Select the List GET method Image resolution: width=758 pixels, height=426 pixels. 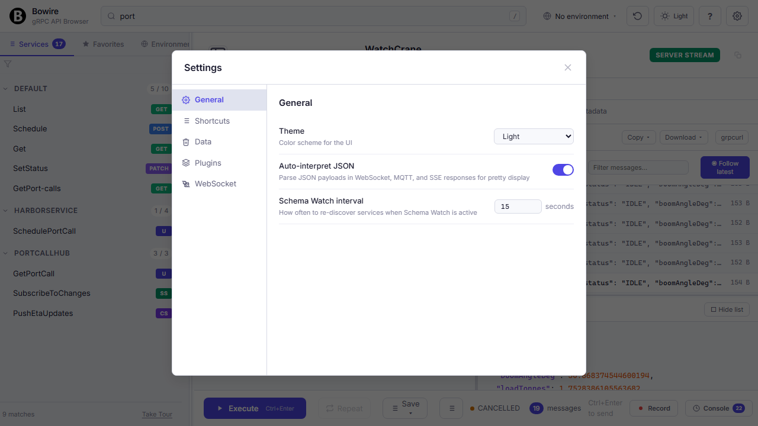[x=86, y=109]
